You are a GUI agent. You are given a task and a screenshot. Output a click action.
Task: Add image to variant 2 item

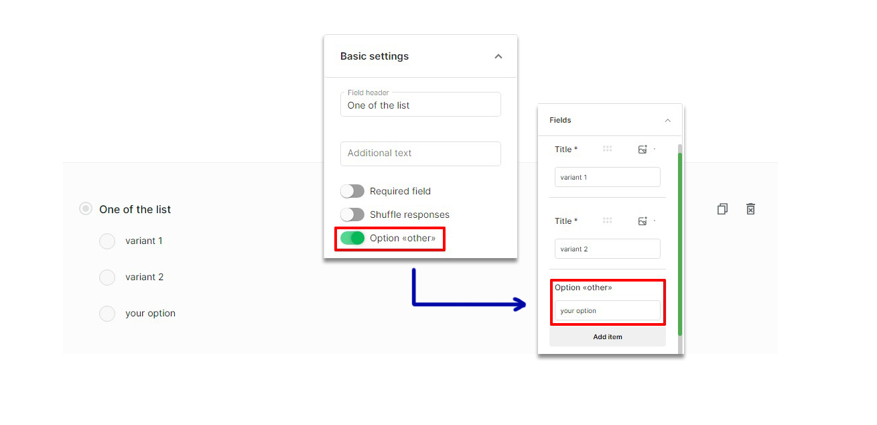(643, 221)
